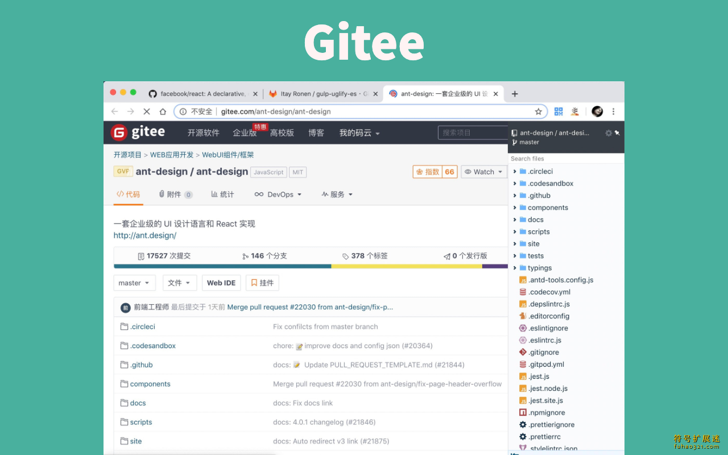Open the master branch dropdown

(x=134, y=283)
